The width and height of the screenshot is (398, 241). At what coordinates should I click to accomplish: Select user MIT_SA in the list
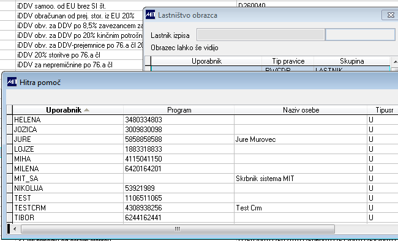coord(26,179)
